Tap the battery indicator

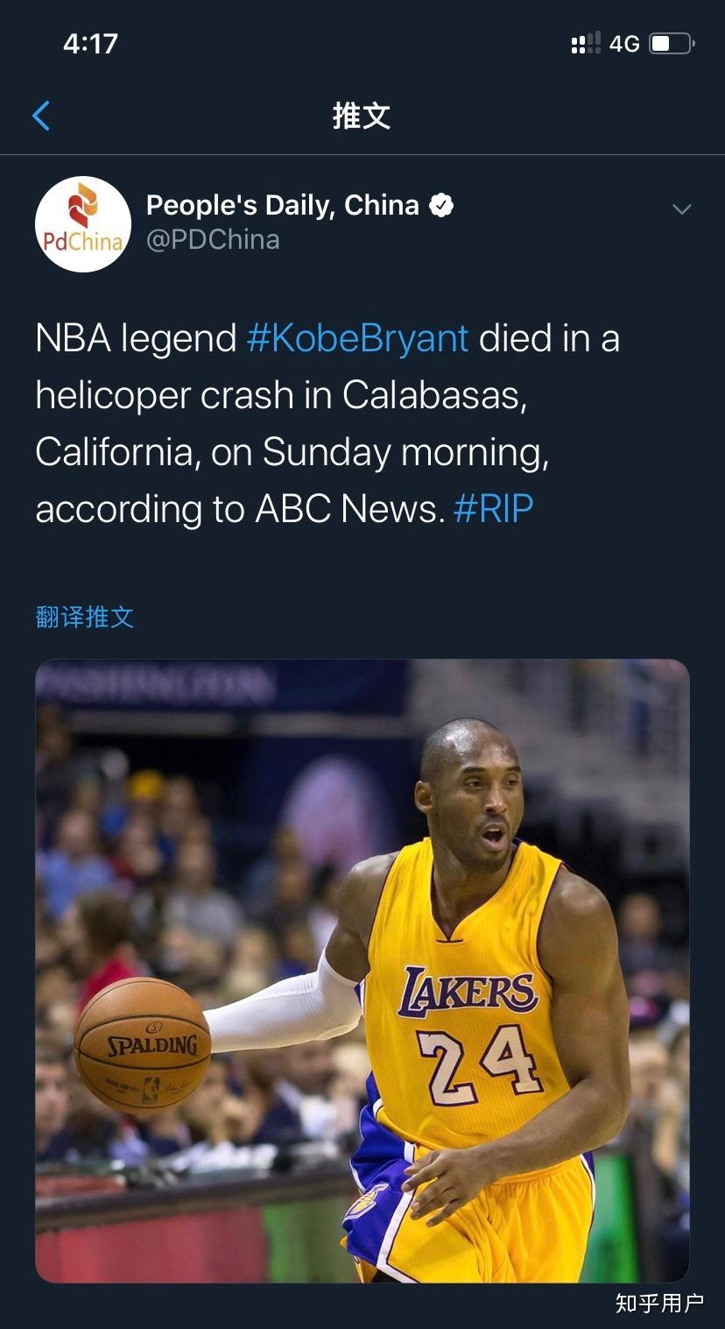tap(670, 41)
